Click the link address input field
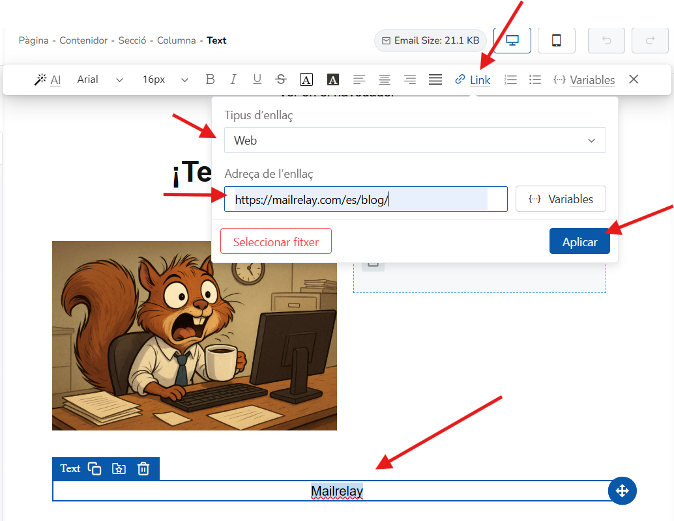 (x=366, y=199)
